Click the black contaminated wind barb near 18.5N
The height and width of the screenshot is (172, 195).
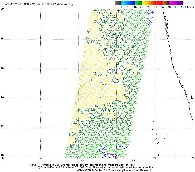140,31
